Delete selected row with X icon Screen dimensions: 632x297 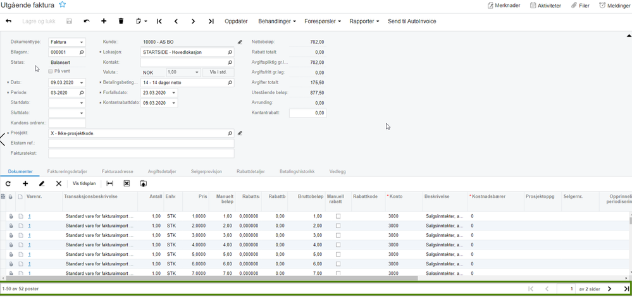(59, 184)
